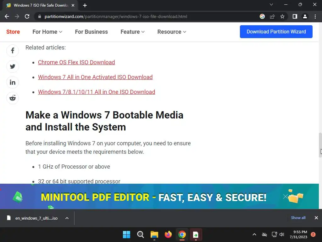The height and width of the screenshot is (242, 322).
Task: View site security lock info
Action: (40, 16)
